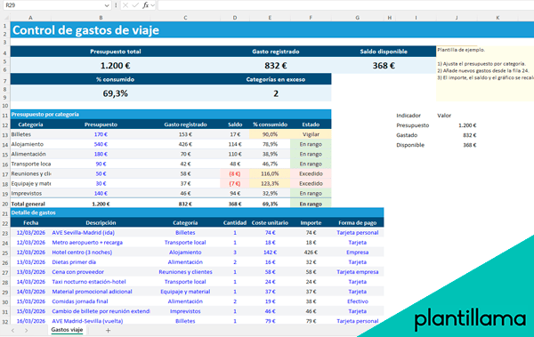
Task: Select the Alimentación budget 180 €
Action: pos(101,154)
